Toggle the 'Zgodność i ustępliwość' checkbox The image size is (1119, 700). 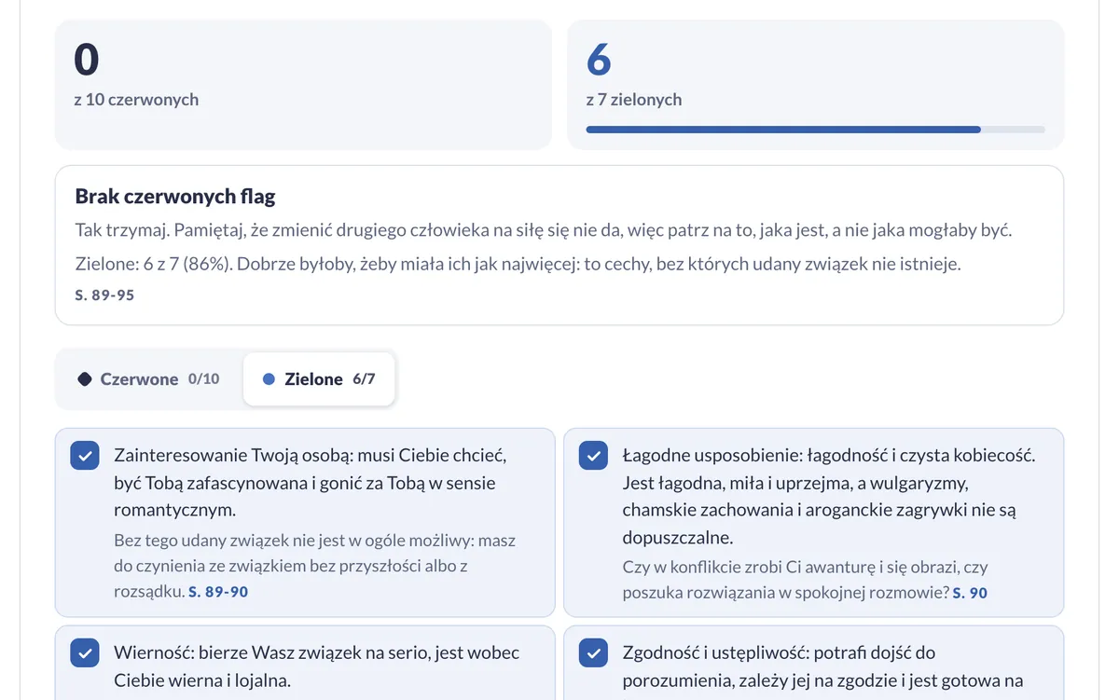[593, 652]
